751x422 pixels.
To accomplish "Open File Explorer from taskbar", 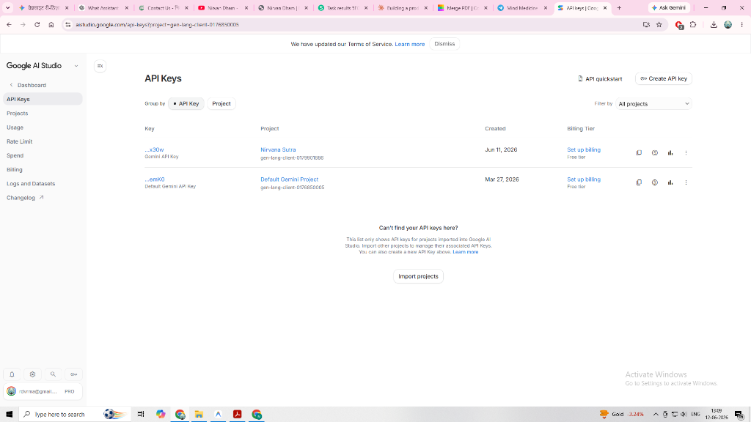I will [x=199, y=415].
